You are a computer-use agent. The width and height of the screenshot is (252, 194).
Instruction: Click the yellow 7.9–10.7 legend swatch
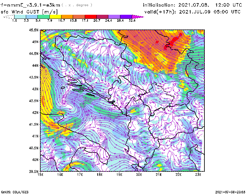tap(55, 17)
